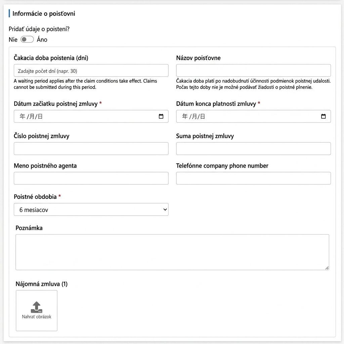Focus the Čakacia doba poistenia input field
Screen dimensions: 344x344
point(91,71)
